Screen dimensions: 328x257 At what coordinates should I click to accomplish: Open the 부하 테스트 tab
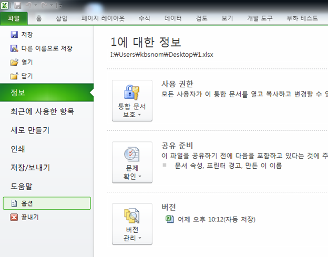tap(302, 18)
